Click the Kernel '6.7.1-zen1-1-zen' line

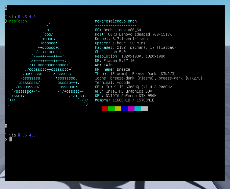point(121,39)
